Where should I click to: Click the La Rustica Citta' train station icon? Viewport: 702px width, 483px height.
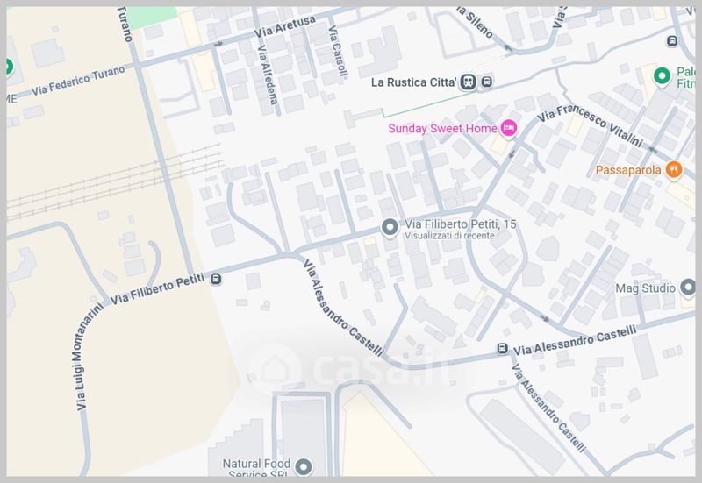pos(469,82)
